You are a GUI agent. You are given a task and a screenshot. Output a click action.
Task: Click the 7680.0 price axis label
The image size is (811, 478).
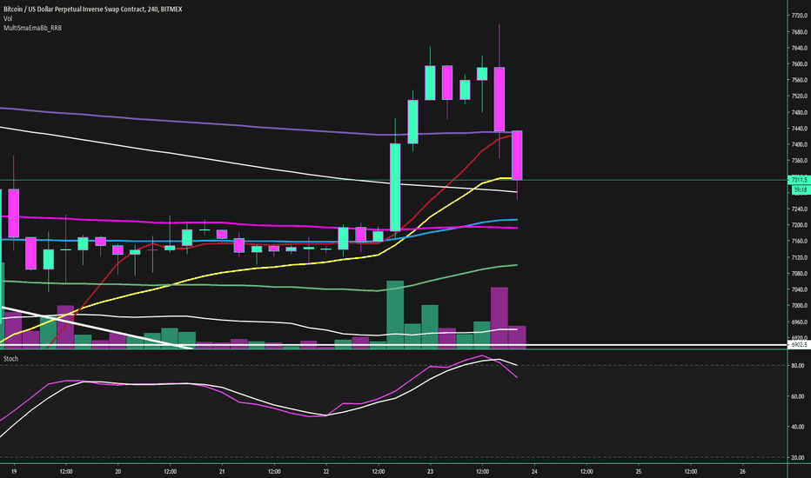tap(799, 32)
